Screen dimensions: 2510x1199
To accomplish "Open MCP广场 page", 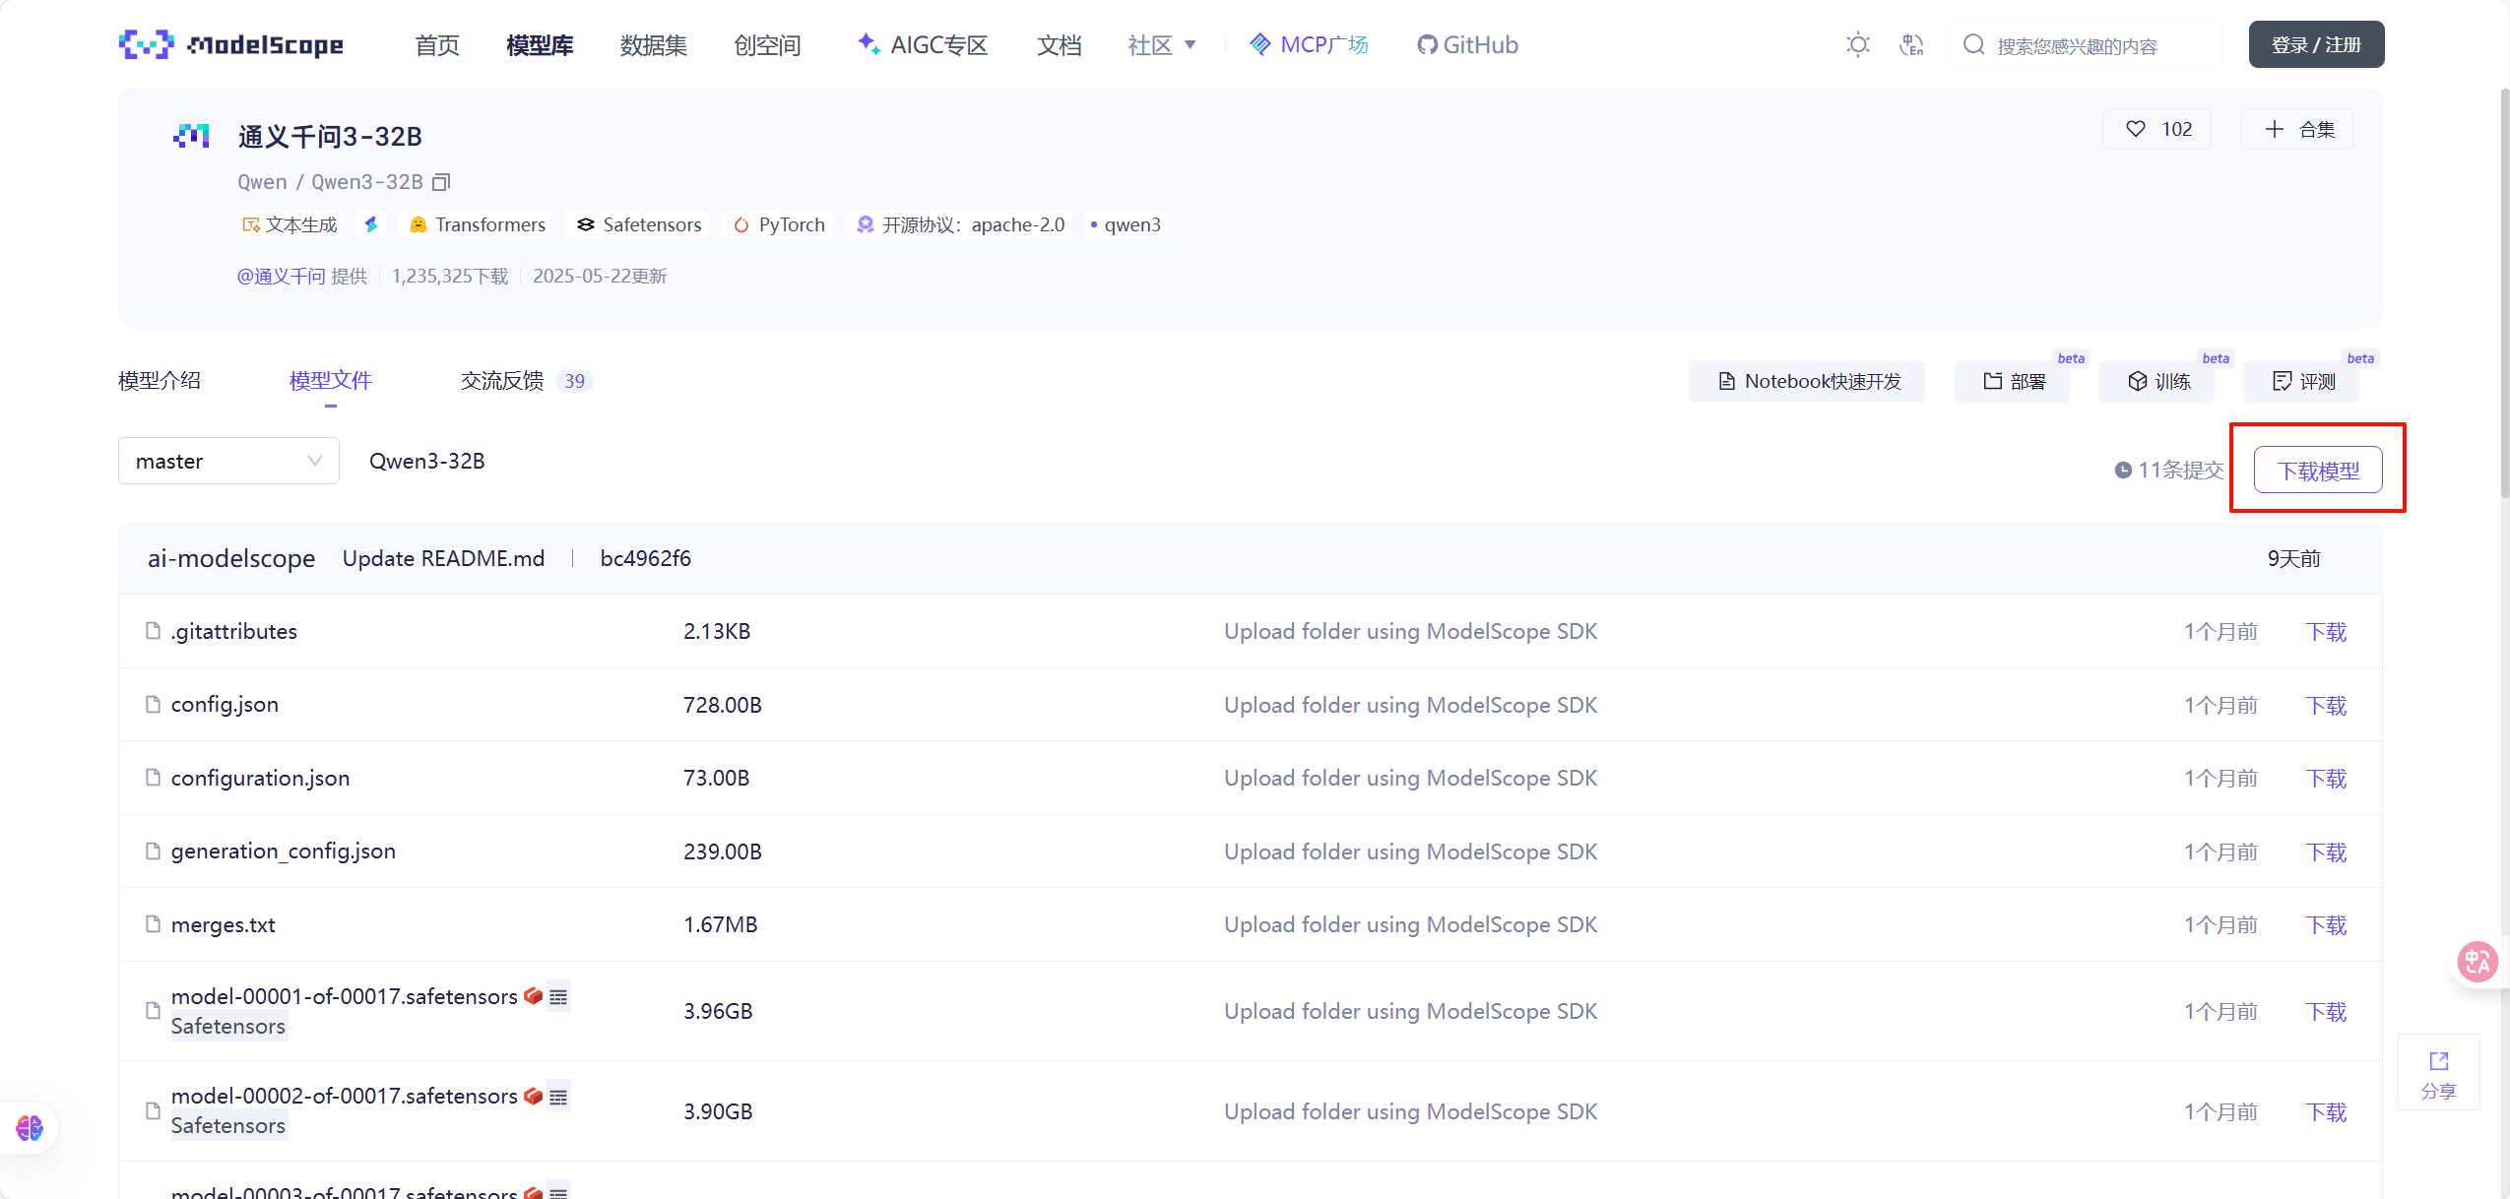I will [x=1309, y=45].
